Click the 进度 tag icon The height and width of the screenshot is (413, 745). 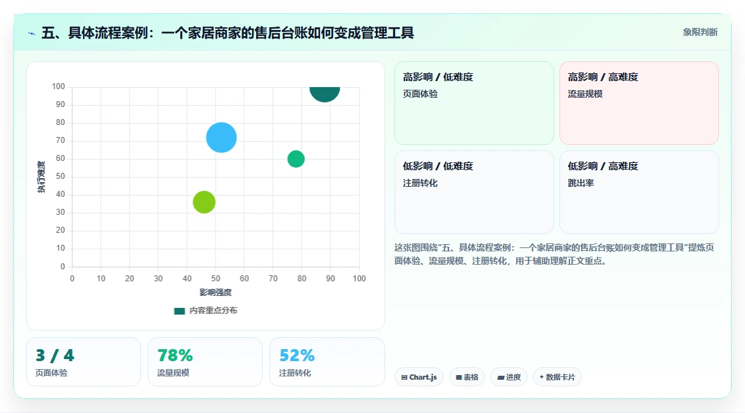(x=501, y=377)
